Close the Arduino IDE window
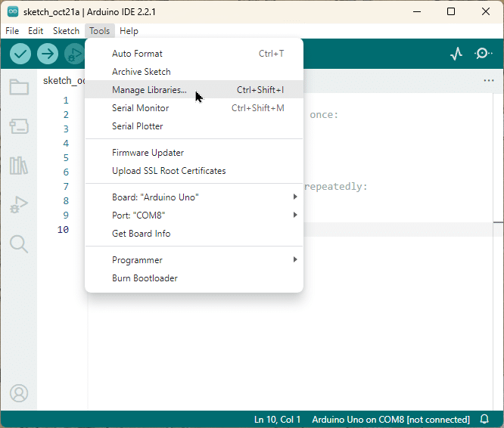This screenshot has width=504, height=428. 486,11
